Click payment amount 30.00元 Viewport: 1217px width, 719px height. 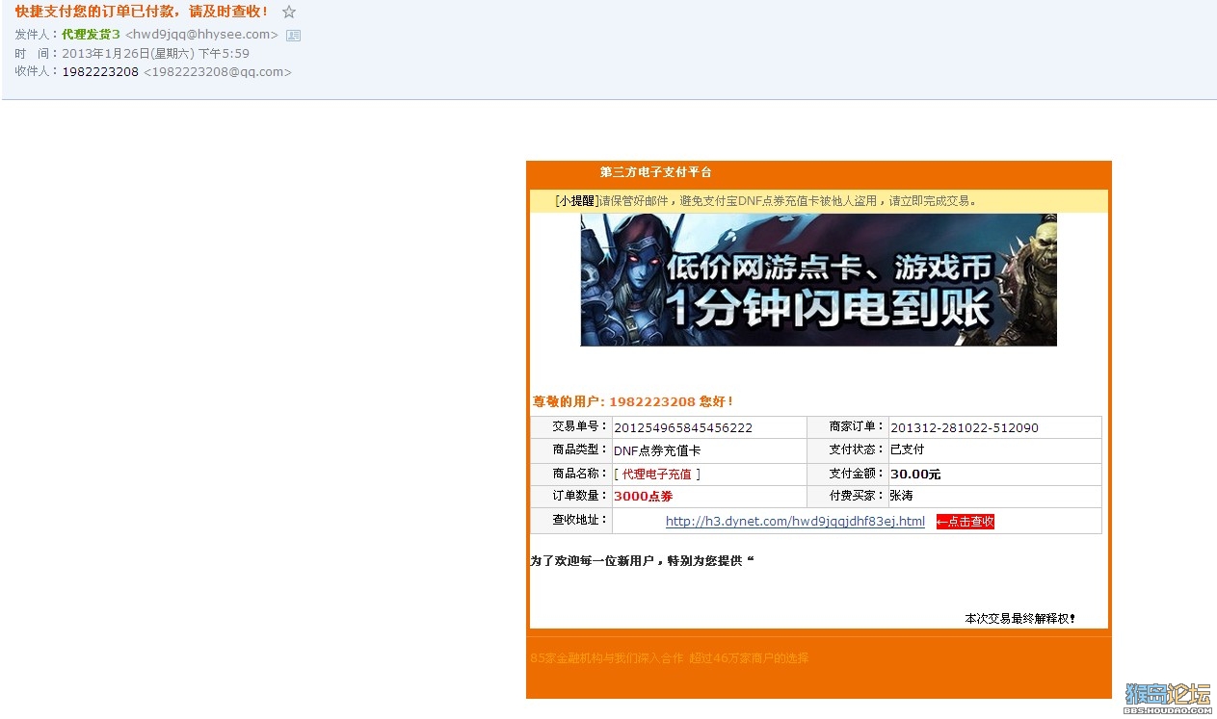pos(915,475)
